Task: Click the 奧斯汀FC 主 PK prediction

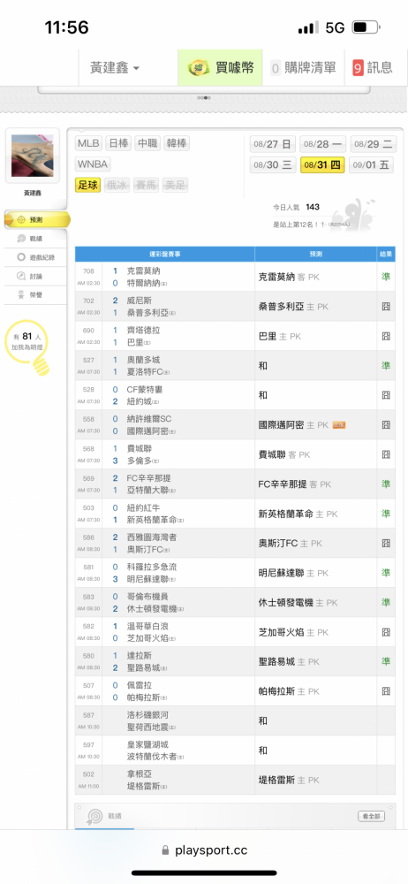Action: click(291, 544)
